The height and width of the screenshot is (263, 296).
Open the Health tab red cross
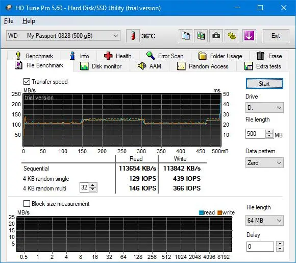coord(118,56)
